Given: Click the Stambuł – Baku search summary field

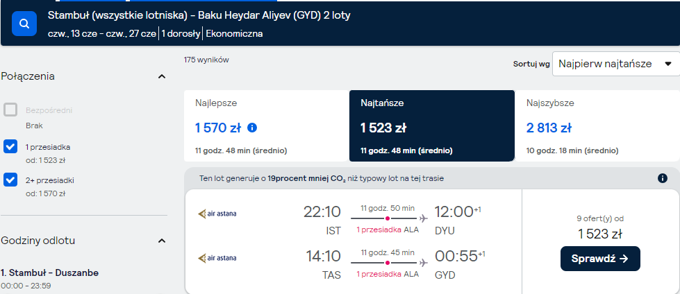Looking at the screenshot, I should (x=199, y=24).
